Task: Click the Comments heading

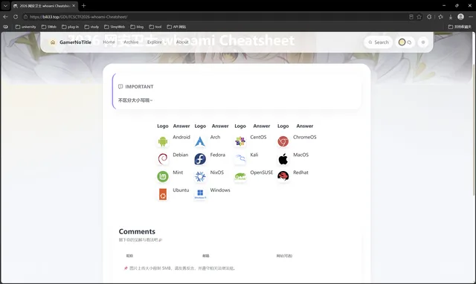Action: click(x=137, y=231)
